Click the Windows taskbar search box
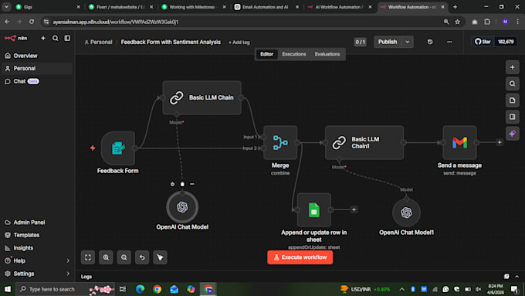The image size is (525, 296). pos(66,289)
